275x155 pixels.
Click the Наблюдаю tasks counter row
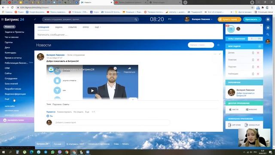click(x=244, y=74)
